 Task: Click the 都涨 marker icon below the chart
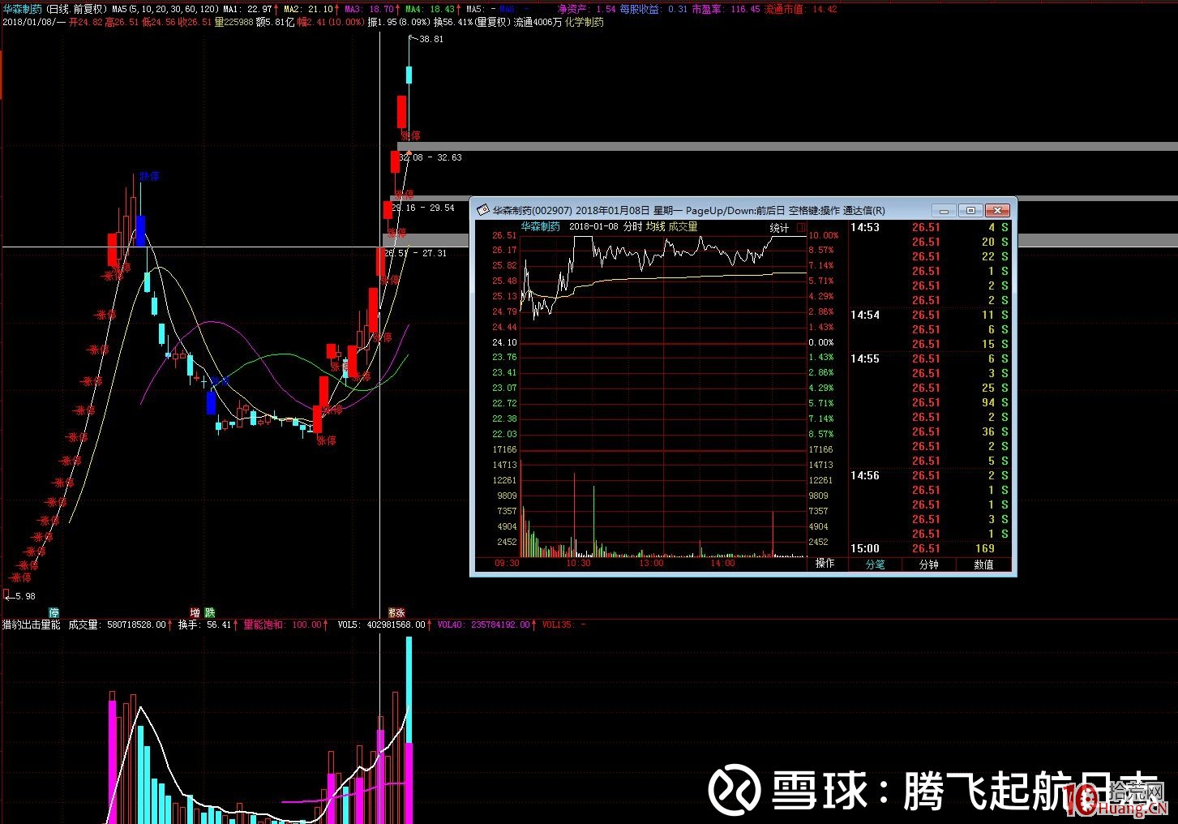[x=396, y=613]
